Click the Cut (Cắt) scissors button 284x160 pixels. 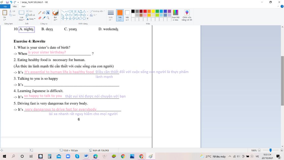12,11
